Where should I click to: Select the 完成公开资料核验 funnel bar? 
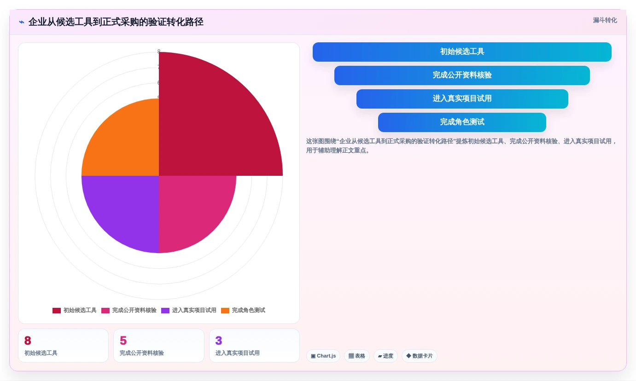[x=462, y=75]
